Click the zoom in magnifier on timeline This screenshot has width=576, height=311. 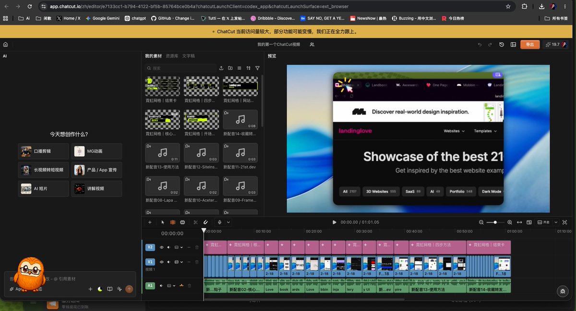[509, 222]
